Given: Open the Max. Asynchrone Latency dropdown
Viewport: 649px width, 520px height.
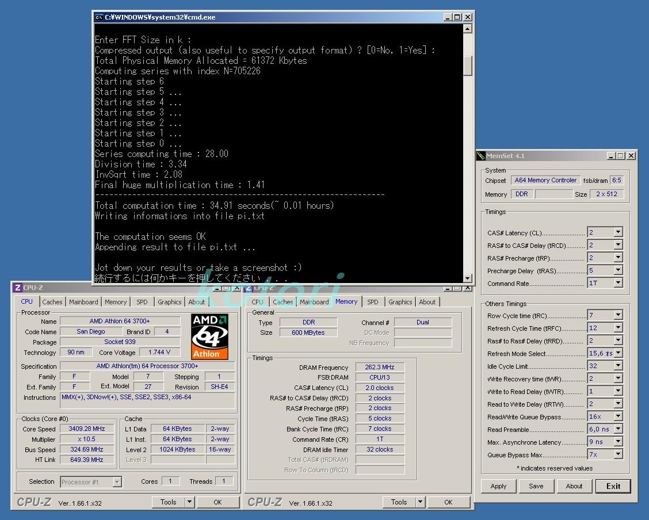Looking at the screenshot, I should [x=618, y=442].
